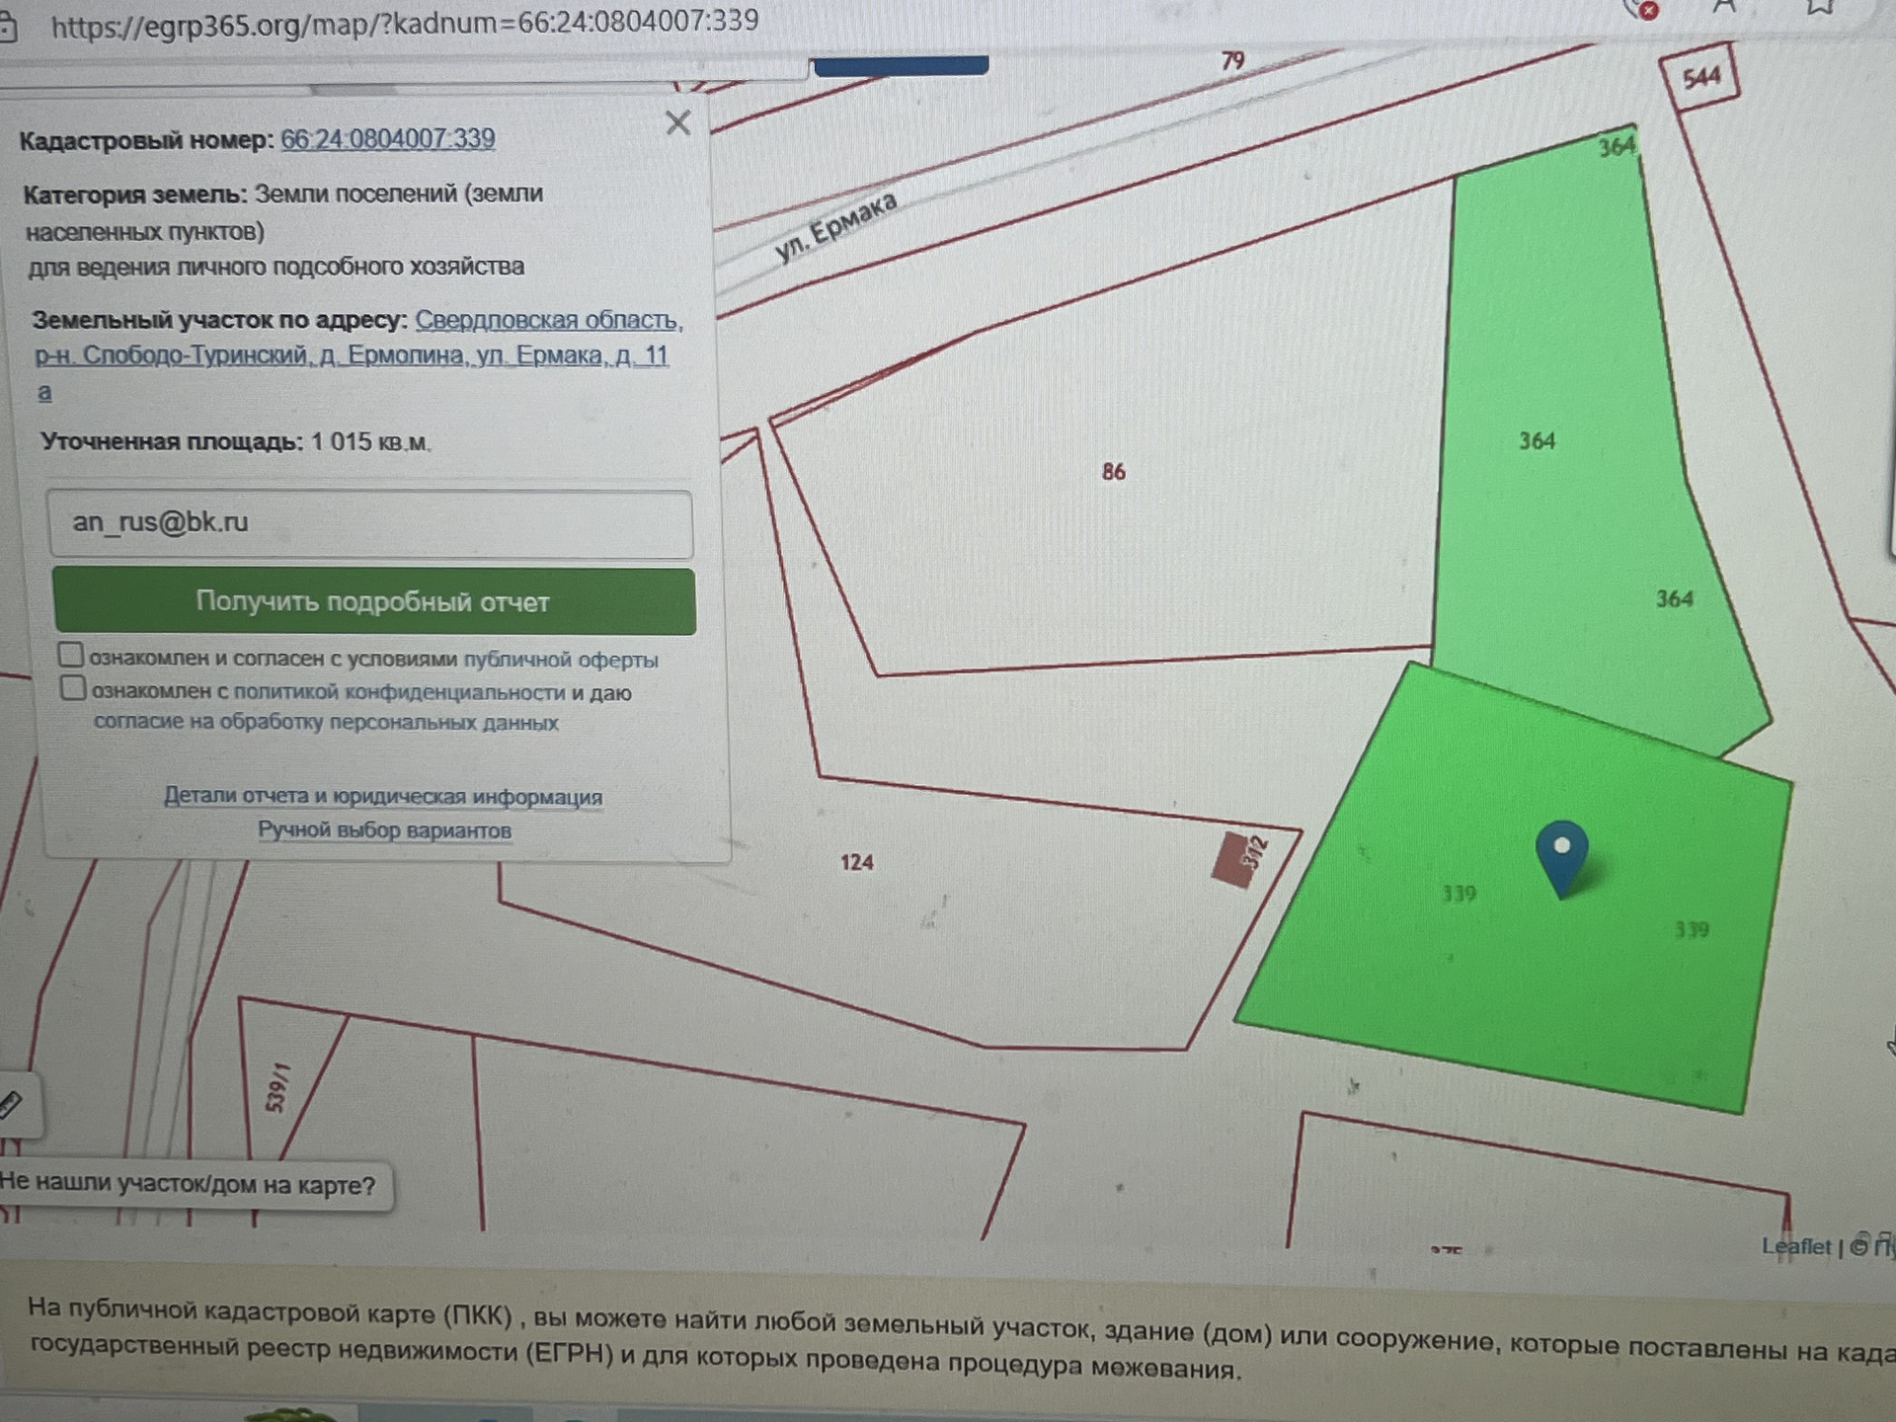This screenshot has height=1422, width=1896.
Task: Click the email input field
Action: pos(369,523)
